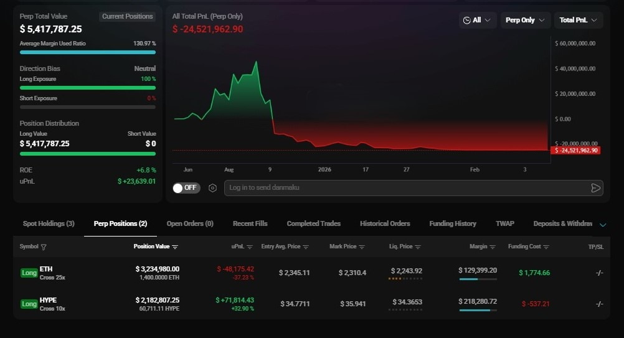This screenshot has width=624, height=338.
Task: Click the ETH margin usage bar
Action: click(478, 279)
